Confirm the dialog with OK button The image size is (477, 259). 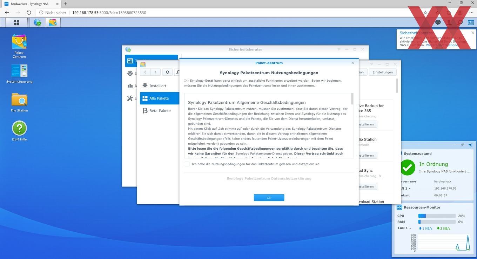(269, 198)
